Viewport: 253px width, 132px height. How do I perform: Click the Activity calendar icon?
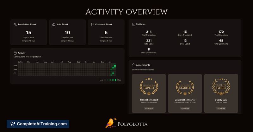(x=15, y=53)
